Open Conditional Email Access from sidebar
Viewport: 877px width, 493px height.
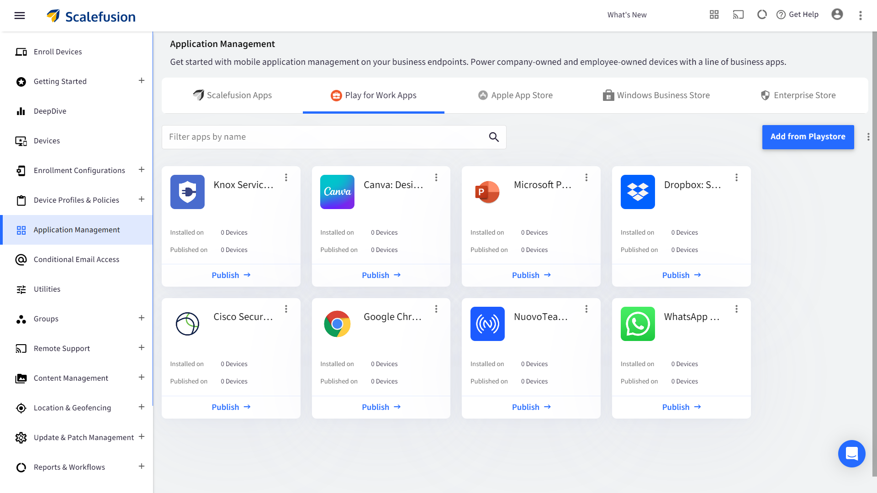pos(76,259)
